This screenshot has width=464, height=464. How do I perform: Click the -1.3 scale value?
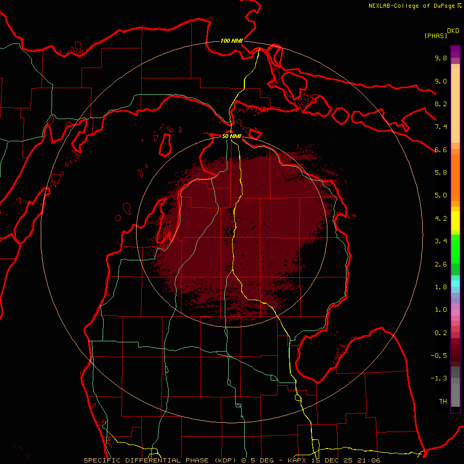[439, 378]
